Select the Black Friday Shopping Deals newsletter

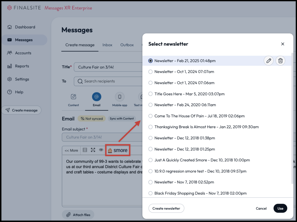pyautogui.click(x=150, y=193)
